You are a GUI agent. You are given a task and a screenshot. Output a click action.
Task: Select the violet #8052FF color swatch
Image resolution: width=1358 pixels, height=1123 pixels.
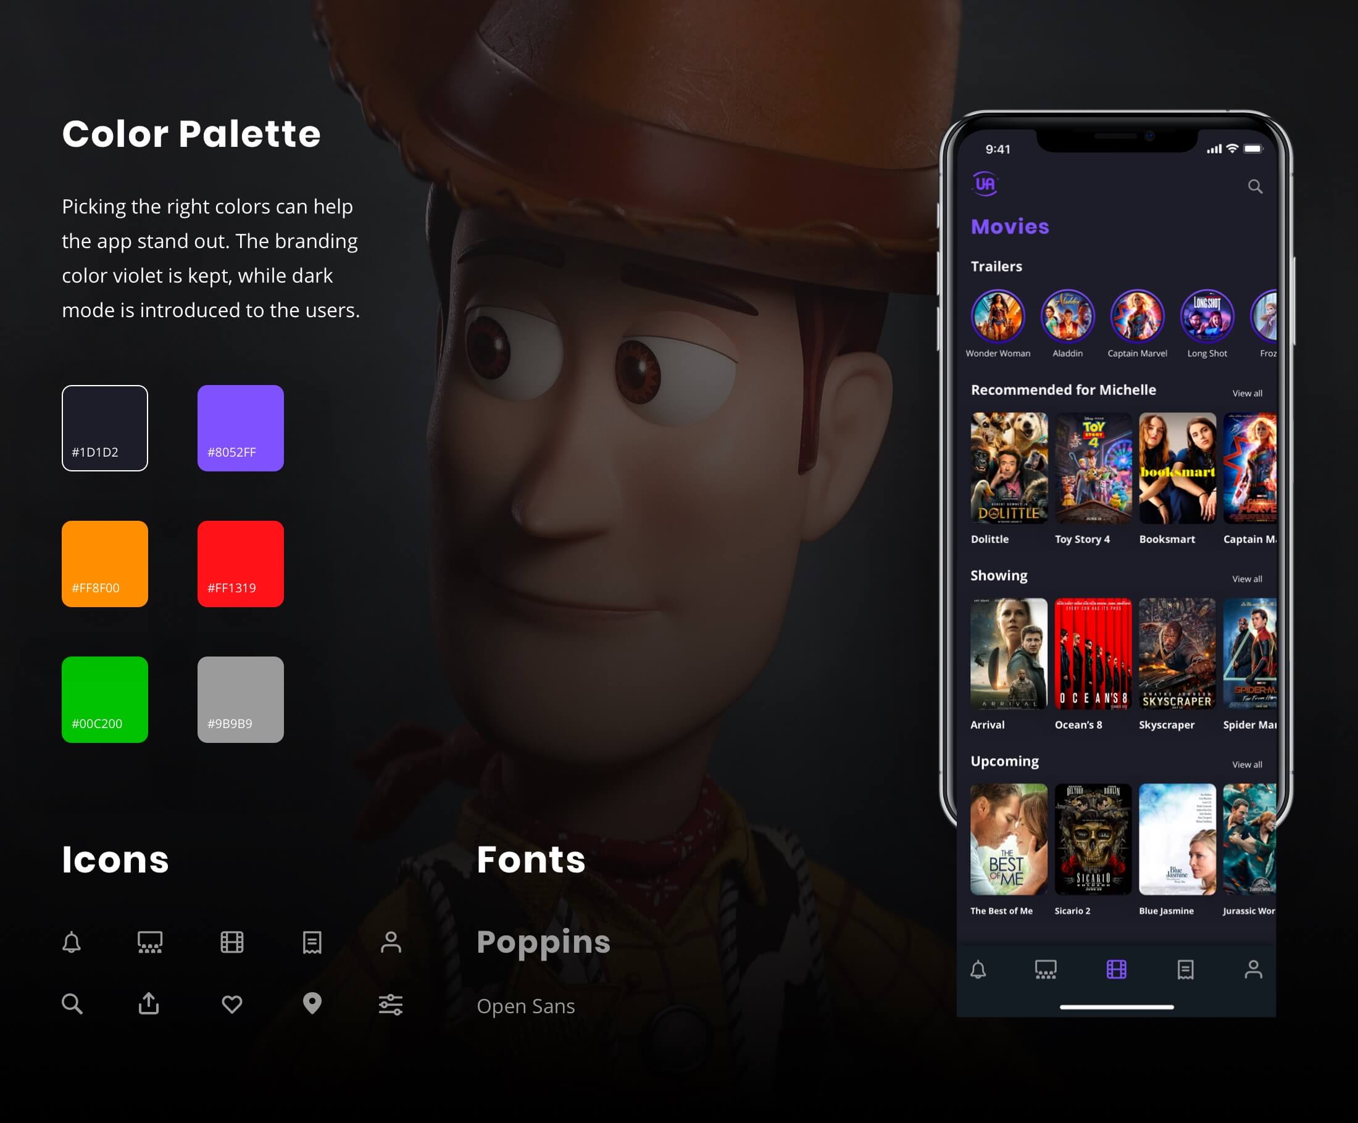(x=241, y=428)
